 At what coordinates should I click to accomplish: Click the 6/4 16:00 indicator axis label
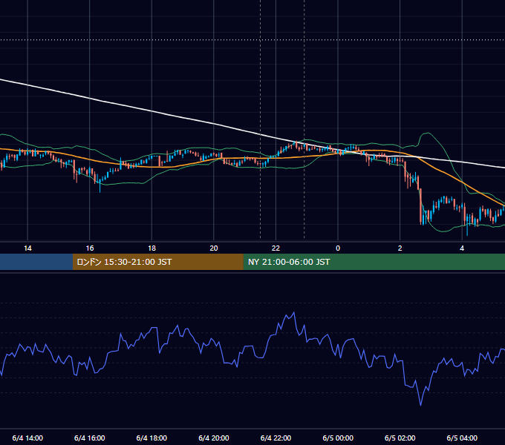(90, 438)
